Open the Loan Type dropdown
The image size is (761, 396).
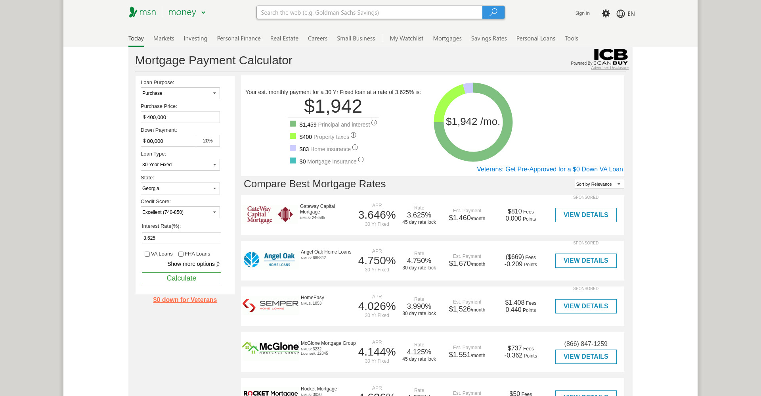pyautogui.click(x=180, y=165)
